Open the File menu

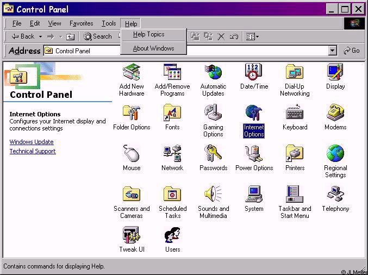tap(17, 23)
